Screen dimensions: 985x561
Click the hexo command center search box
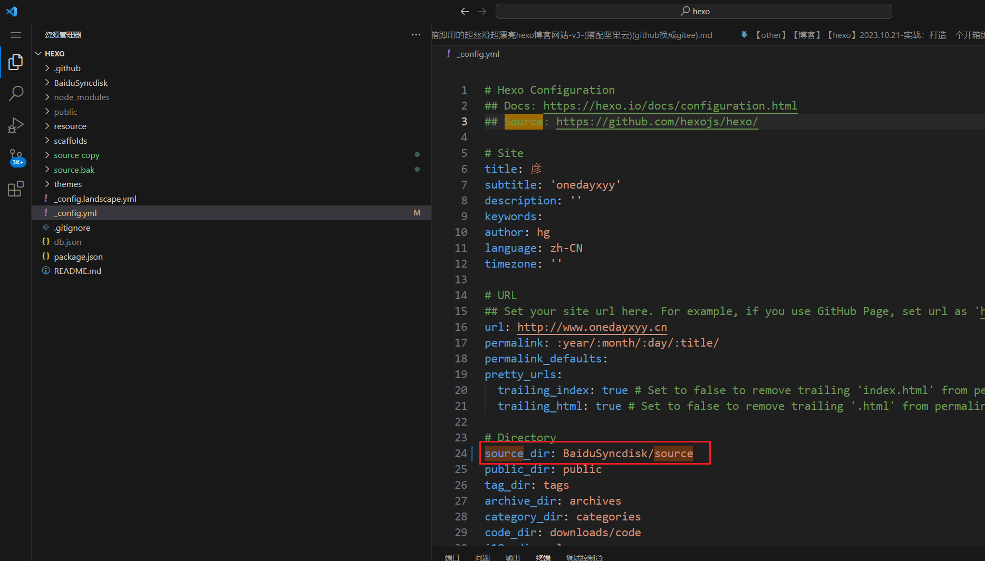[x=693, y=11]
